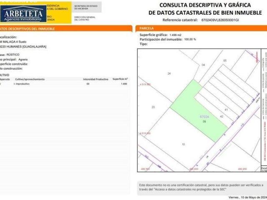267x200 pixels.
Task: Click 'DIRECCIÓN GENERAL DEL CATASTRO' text
Action: click(85, 18)
